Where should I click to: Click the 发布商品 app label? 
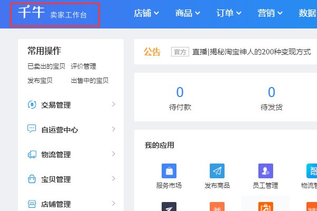[x=217, y=185]
